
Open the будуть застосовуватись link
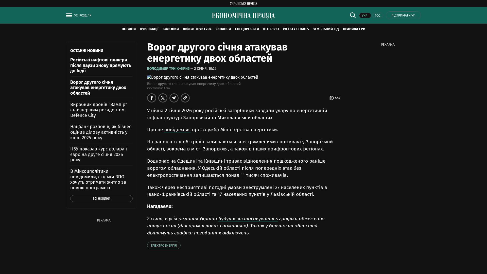[248, 219]
